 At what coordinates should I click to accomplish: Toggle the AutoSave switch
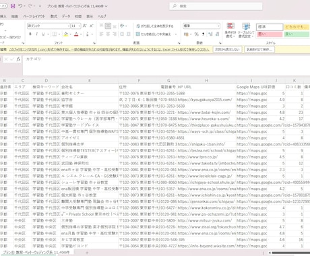[x=3, y=6]
